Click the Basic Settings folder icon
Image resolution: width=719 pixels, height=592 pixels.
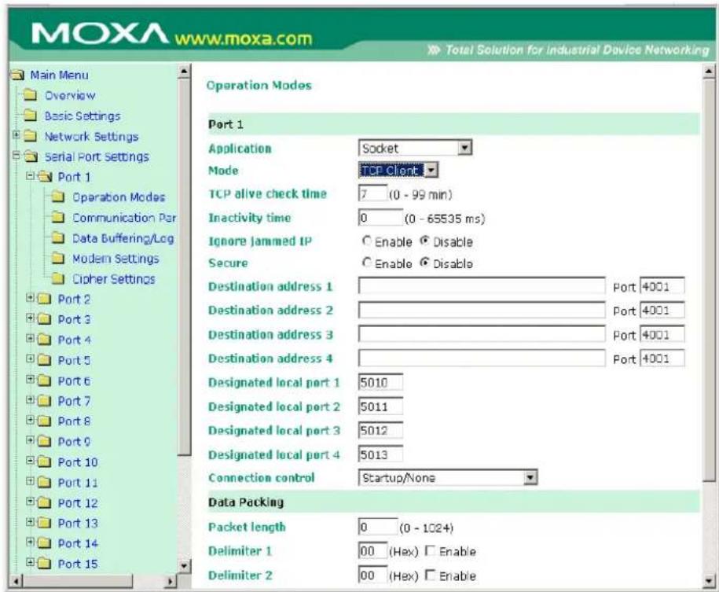(x=31, y=116)
